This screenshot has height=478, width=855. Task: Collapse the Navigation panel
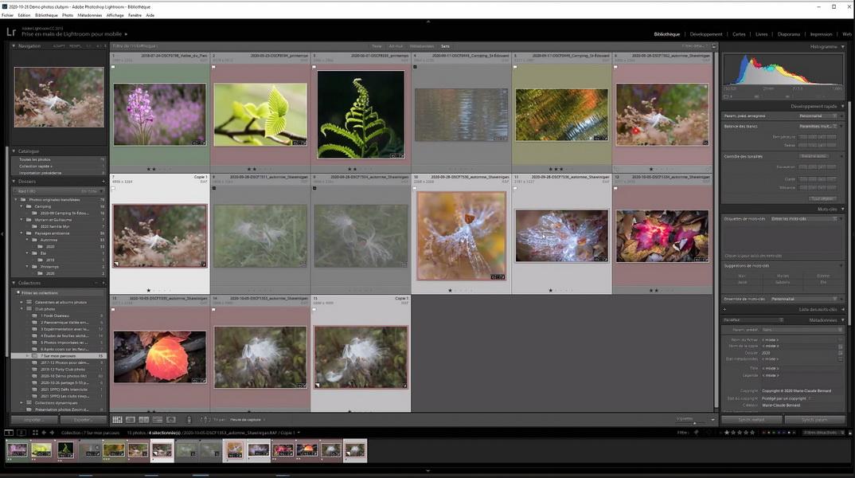pyautogui.click(x=14, y=46)
